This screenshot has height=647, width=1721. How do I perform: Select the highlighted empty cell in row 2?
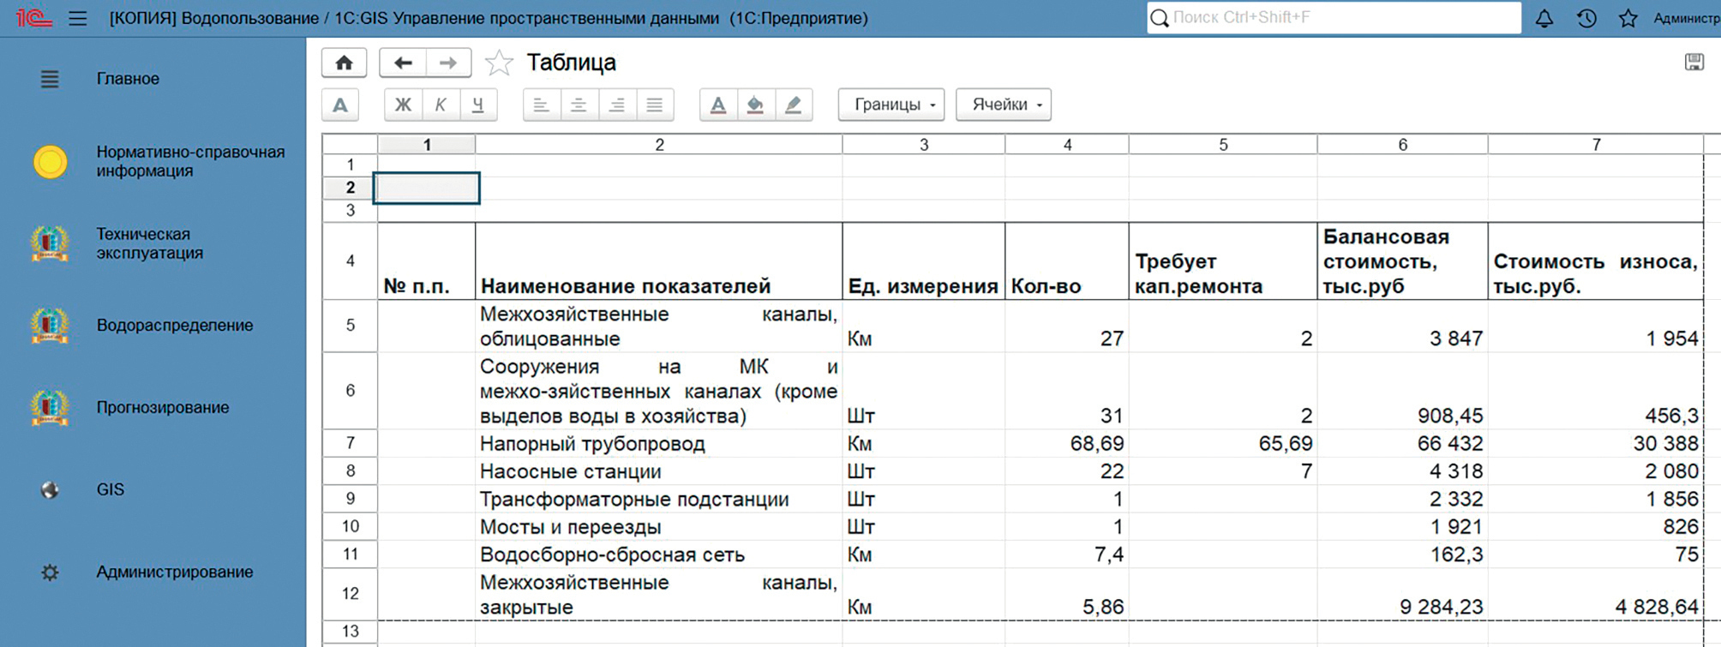tap(427, 188)
